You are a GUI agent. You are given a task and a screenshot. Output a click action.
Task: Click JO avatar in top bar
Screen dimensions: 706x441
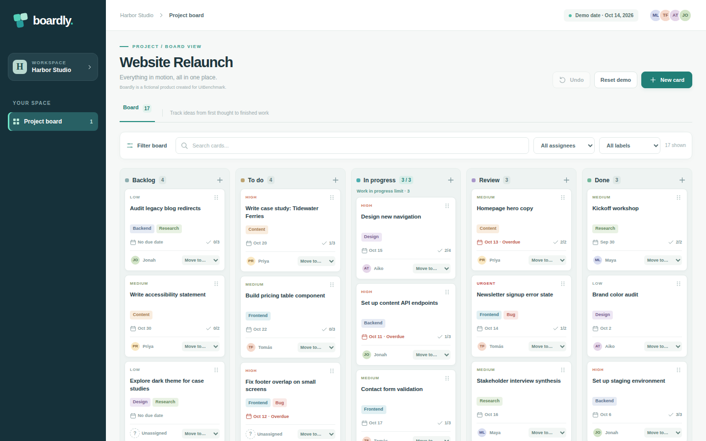685,15
